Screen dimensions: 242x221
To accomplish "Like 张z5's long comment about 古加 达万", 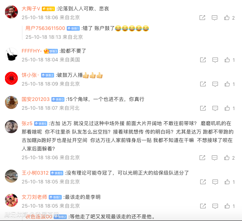I will [227, 158].
